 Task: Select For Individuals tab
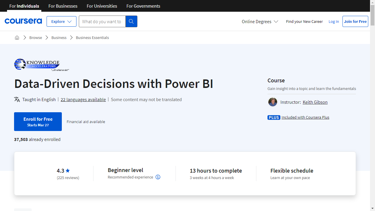[x=24, y=6]
